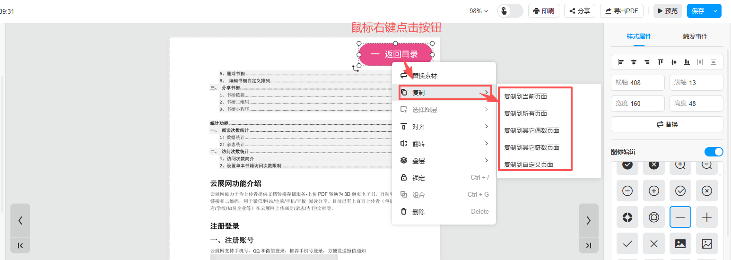
Task: Toggle the hand touch mode switch
Action: pyautogui.click(x=510, y=11)
